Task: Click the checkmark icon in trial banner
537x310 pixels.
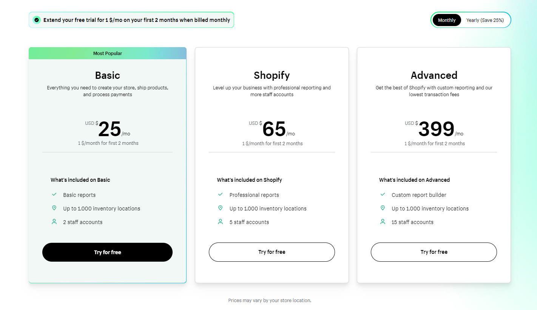Action: [x=37, y=20]
